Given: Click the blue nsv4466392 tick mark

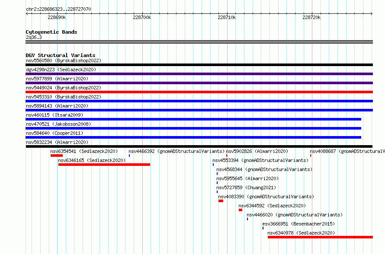Looking at the screenshot, I should coord(129,156).
